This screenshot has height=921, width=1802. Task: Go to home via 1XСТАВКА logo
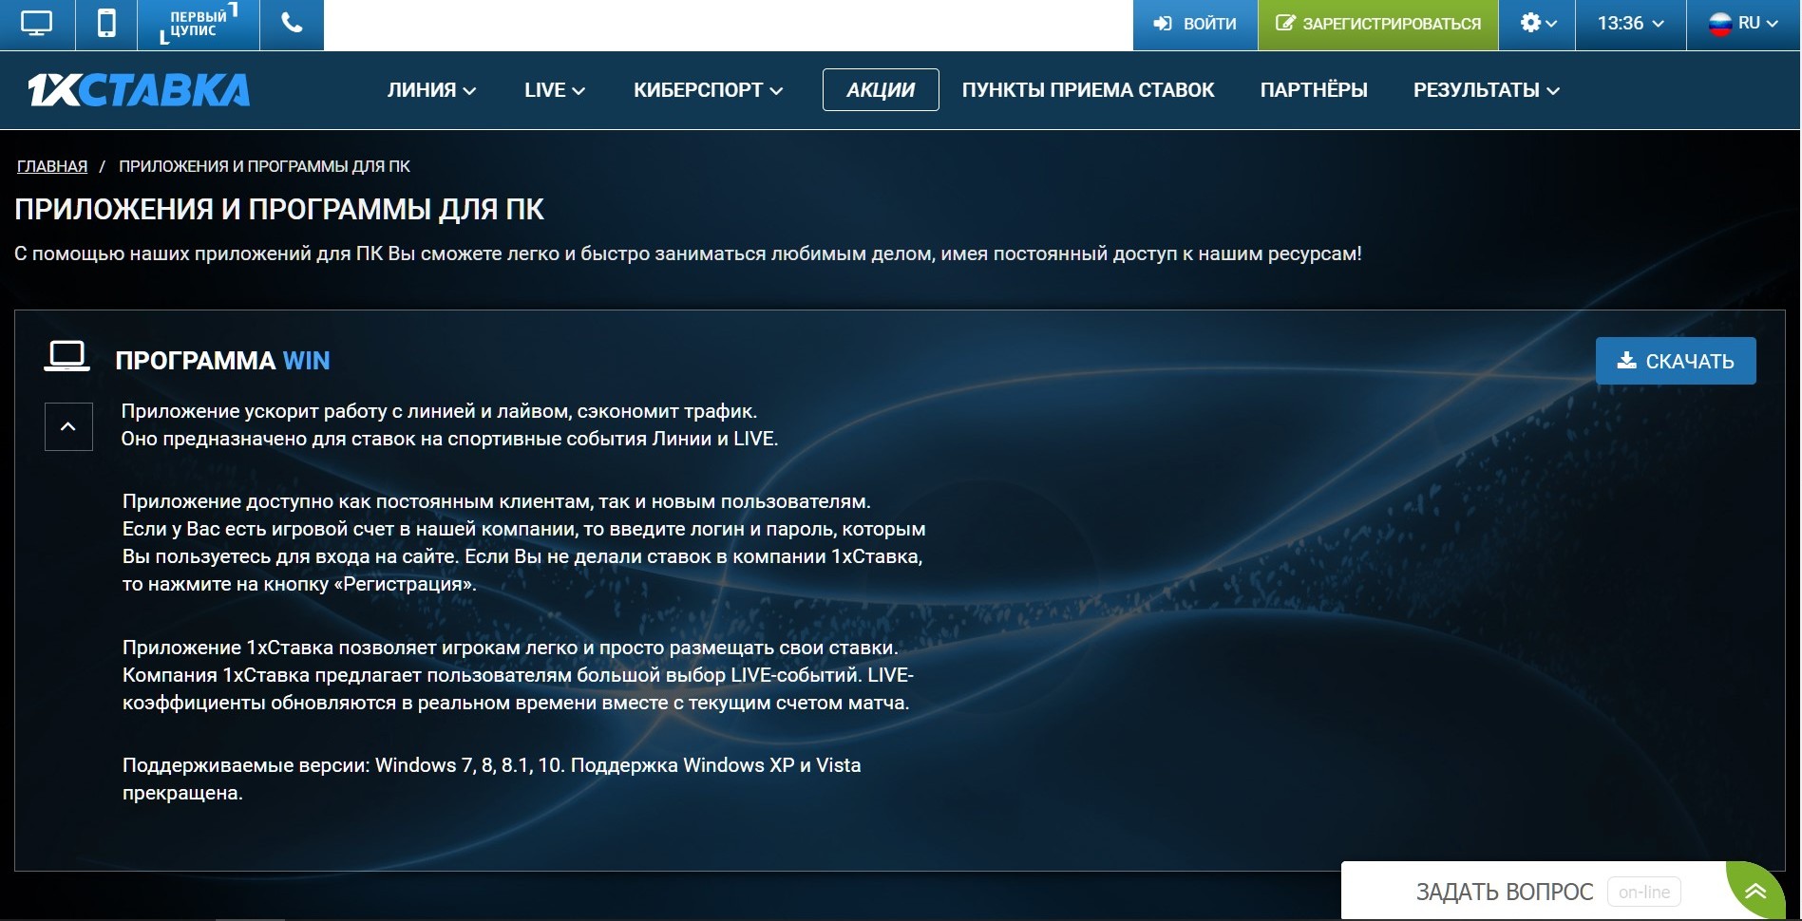(139, 90)
